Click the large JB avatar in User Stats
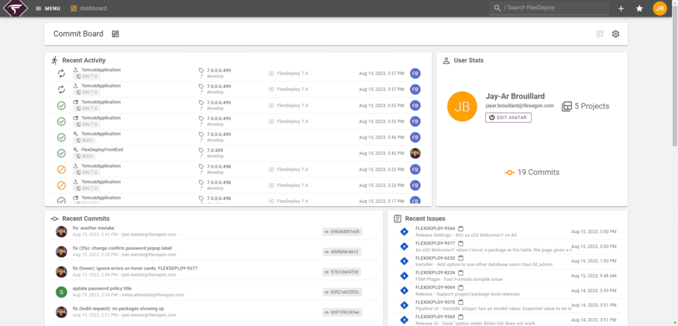 coord(461,107)
